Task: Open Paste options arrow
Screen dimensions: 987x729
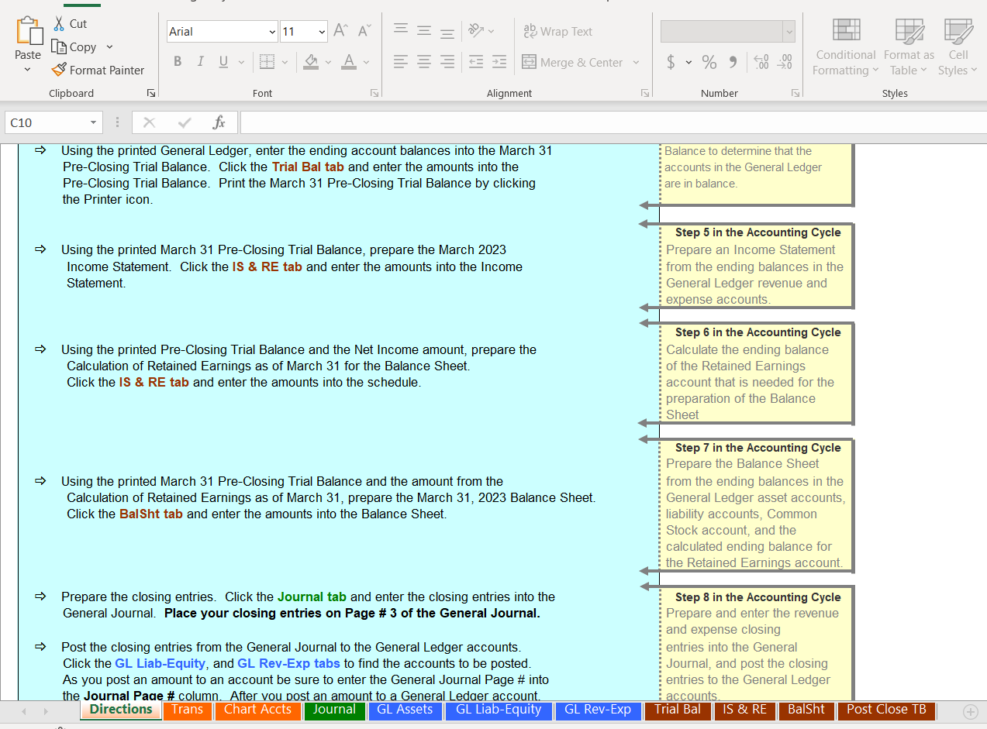Action: (28, 70)
